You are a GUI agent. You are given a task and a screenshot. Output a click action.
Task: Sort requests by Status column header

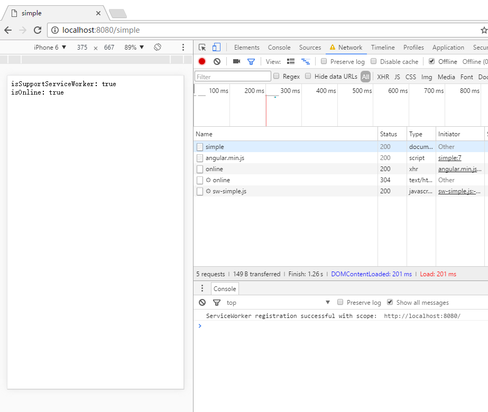pyautogui.click(x=392, y=134)
